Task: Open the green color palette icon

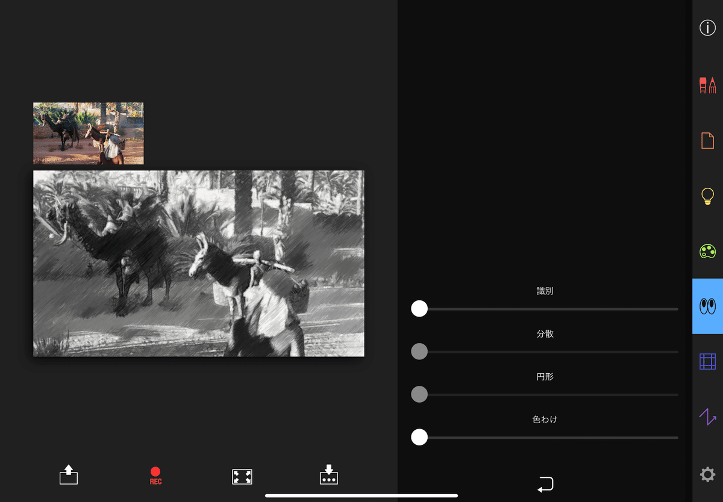Action: (707, 251)
